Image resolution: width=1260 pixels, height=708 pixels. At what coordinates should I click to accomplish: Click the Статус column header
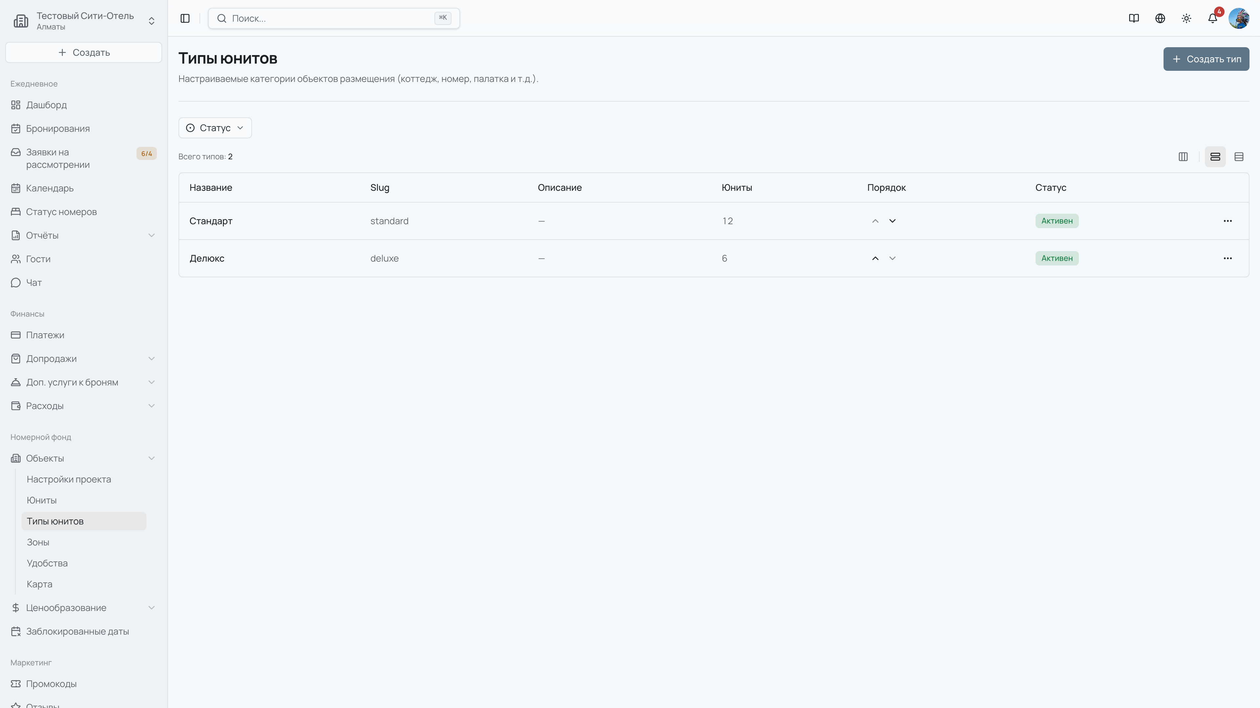[1051, 187]
